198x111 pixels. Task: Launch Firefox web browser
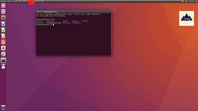click(x=3, y=18)
